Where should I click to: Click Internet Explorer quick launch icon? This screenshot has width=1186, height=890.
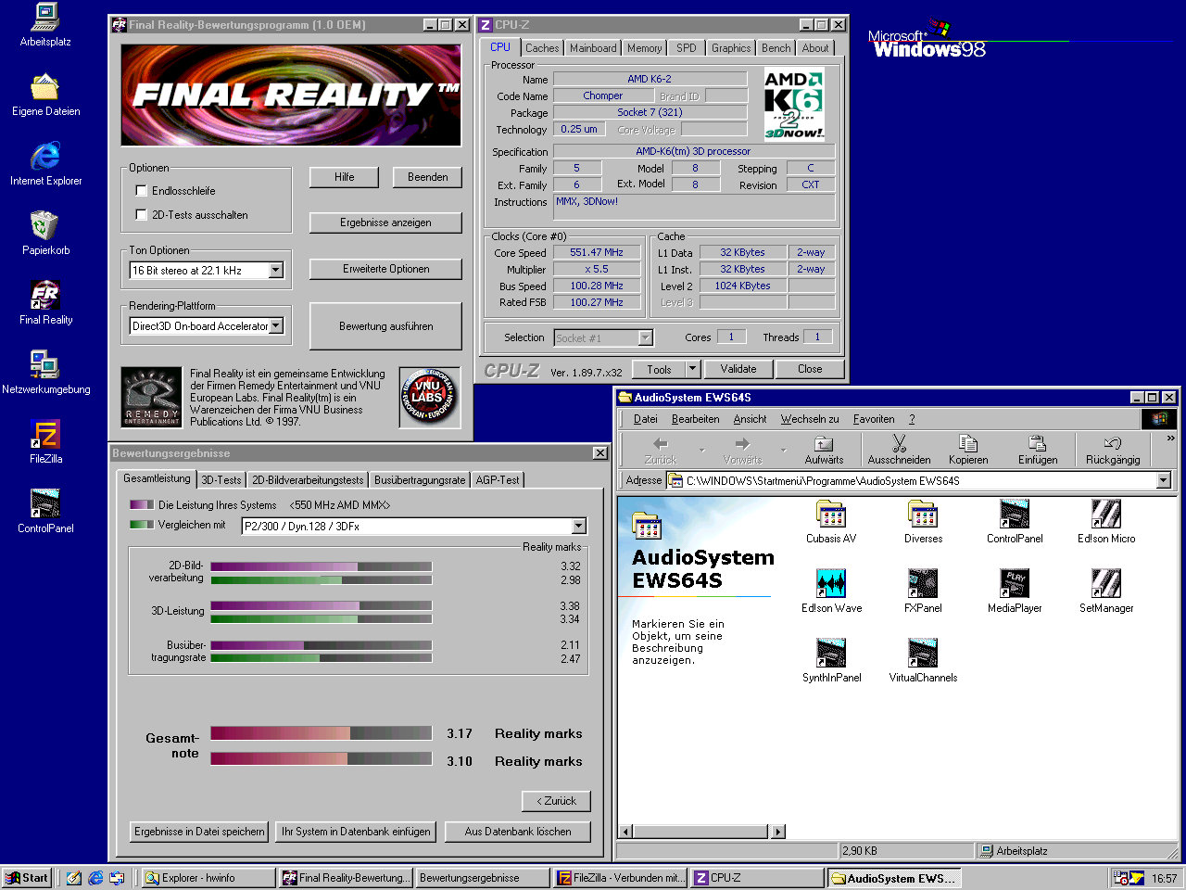tap(95, 878)
